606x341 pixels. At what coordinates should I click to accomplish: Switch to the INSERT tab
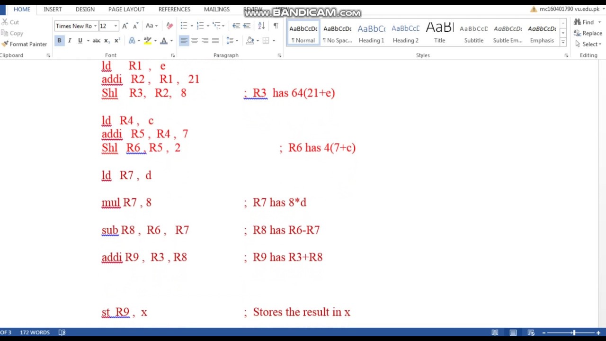53,9
